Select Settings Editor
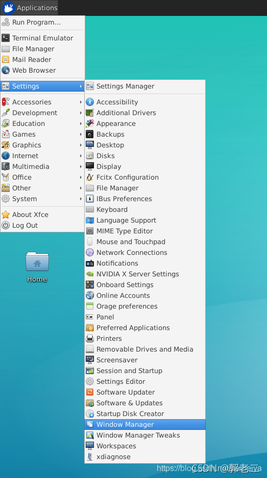The width and height of the screenshot is (267, 478). point(145,381)
